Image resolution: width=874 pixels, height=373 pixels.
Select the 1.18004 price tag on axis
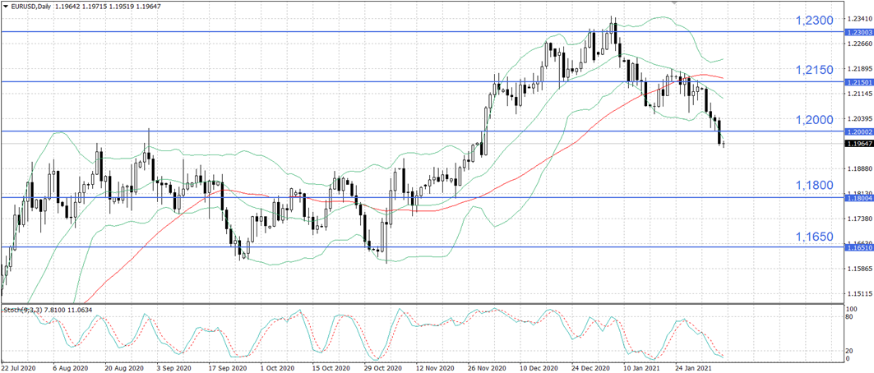point(858,198)
